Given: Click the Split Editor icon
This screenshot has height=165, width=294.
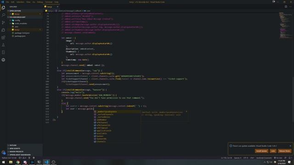Looking at the screenshot, I should [x=286, y=6].
